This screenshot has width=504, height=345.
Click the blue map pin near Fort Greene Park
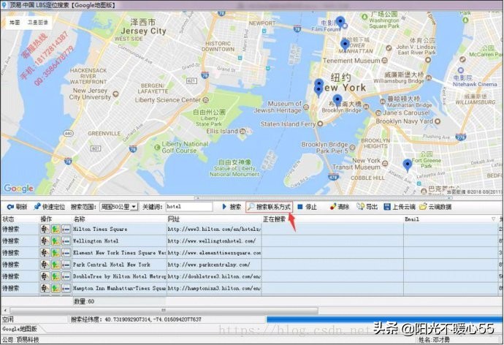[x=408, y=165]
